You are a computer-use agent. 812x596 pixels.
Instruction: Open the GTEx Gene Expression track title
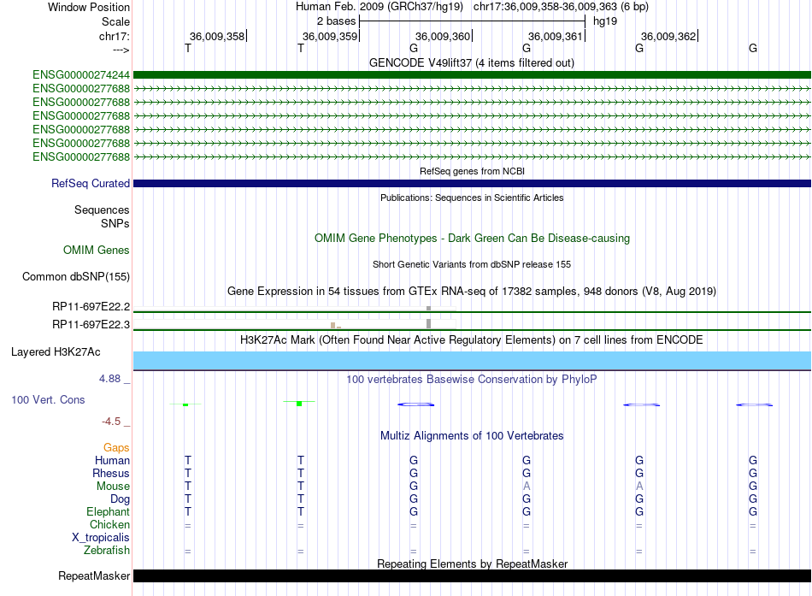click(472, 292)
